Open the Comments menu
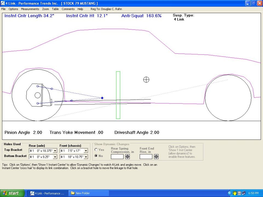Screen dimensions: 263x197 pos(68,9)
